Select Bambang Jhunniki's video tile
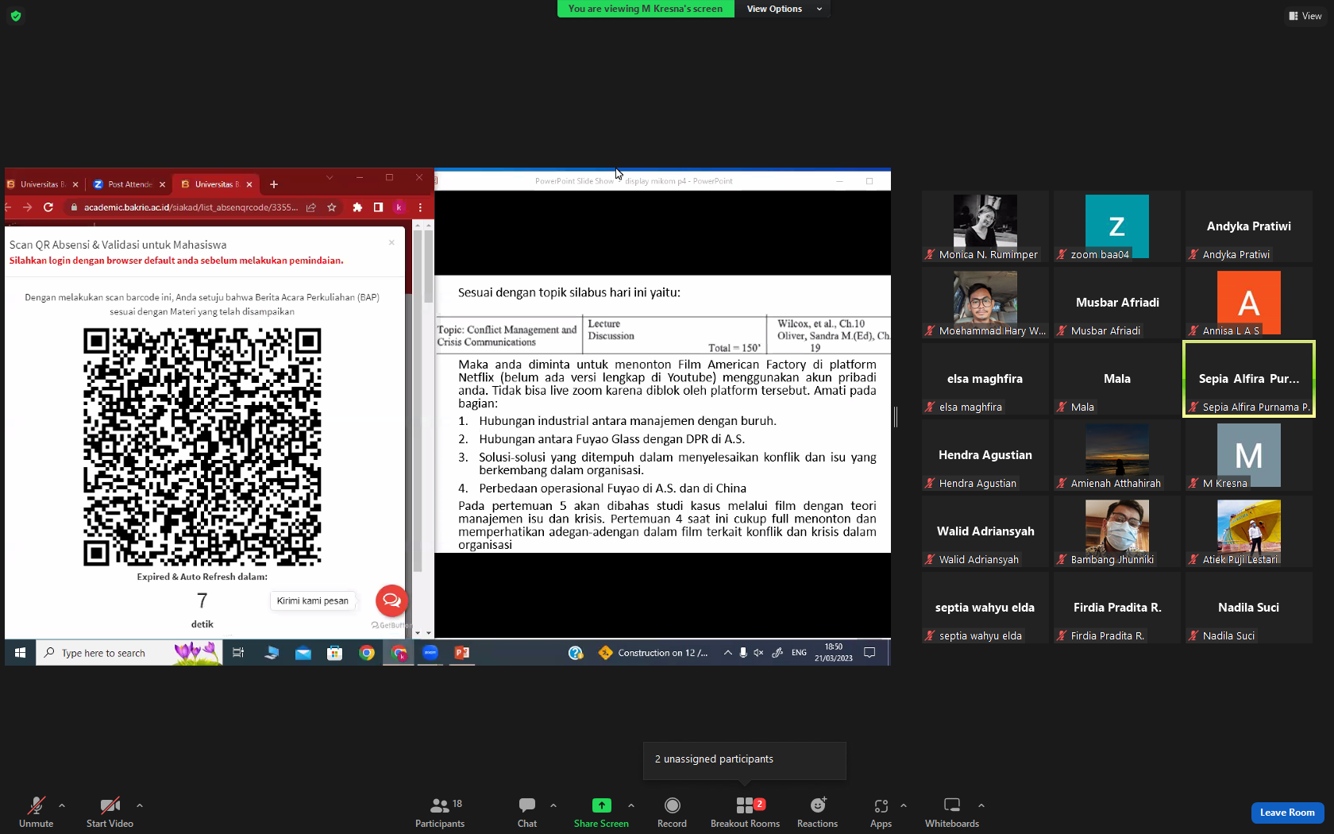This screenshot has width=1334, height=834. [x=1116, y=531]
